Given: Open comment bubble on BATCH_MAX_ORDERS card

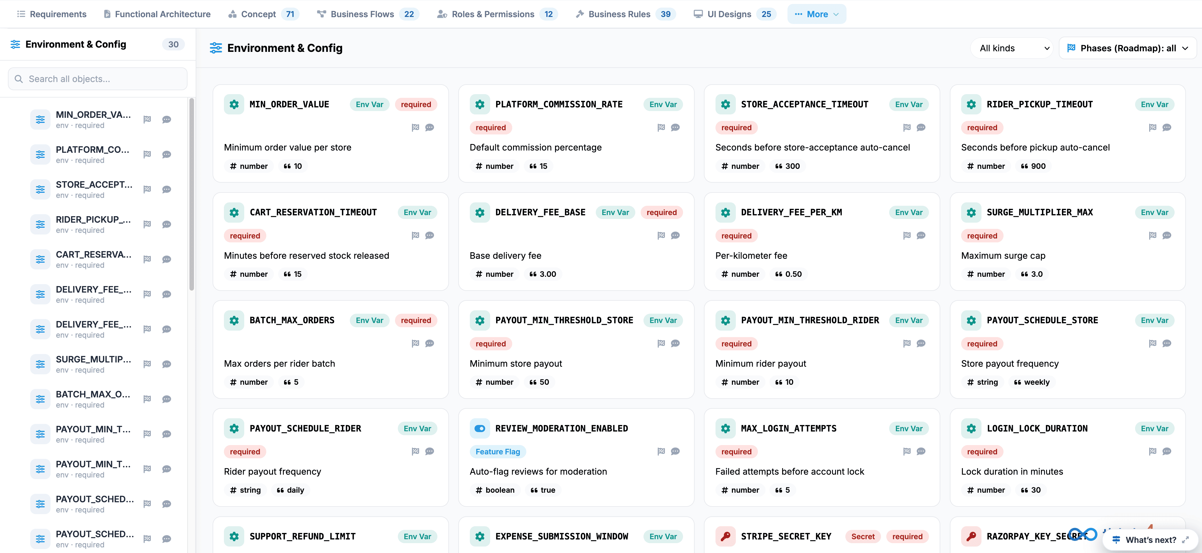Looking at the screenshot, I should click(429, 343).
